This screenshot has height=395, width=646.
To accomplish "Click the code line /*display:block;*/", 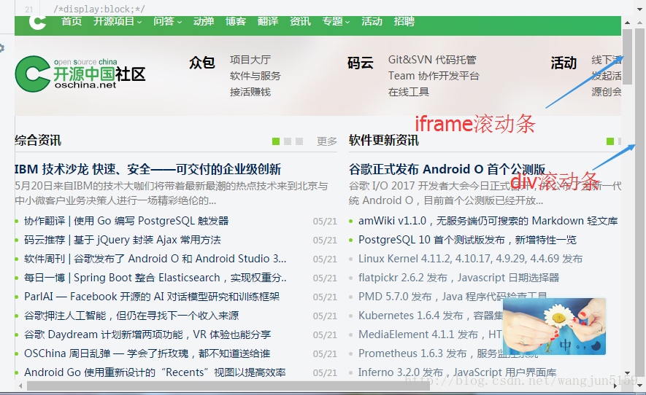I will pos(99,9).
